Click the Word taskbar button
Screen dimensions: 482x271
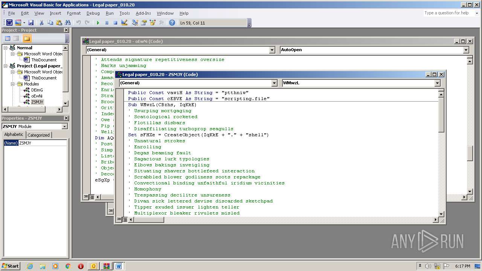(x=119, y=266)
